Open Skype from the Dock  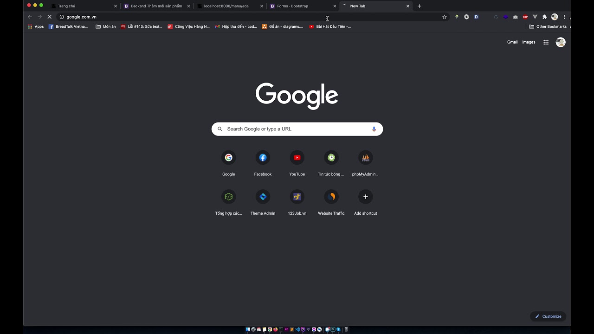pos(338,329)
